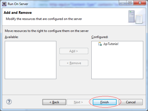Screen dimensions: 148x111
Task: Minimize the Run On Server dialog
Action: (x=122, y=3)
